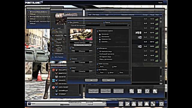Viewport: 192px width, 108px height.
Task: Open player list scroll down arrow
Action: pos(80,95)
